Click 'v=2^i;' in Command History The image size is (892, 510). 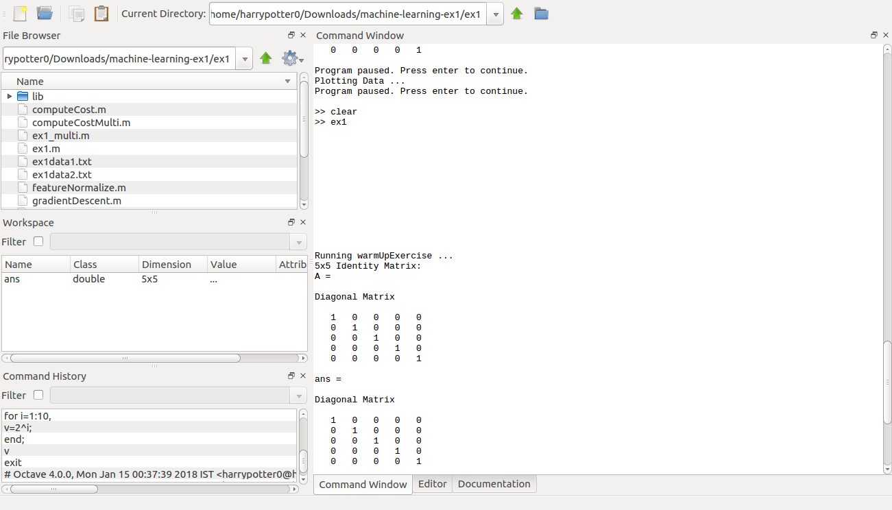pos(18,428)
